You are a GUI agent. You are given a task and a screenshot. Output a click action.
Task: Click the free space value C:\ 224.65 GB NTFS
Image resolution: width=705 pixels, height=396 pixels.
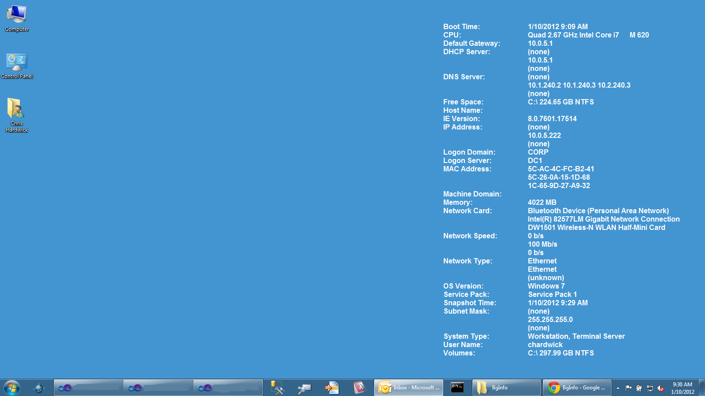tap(561, 102)
